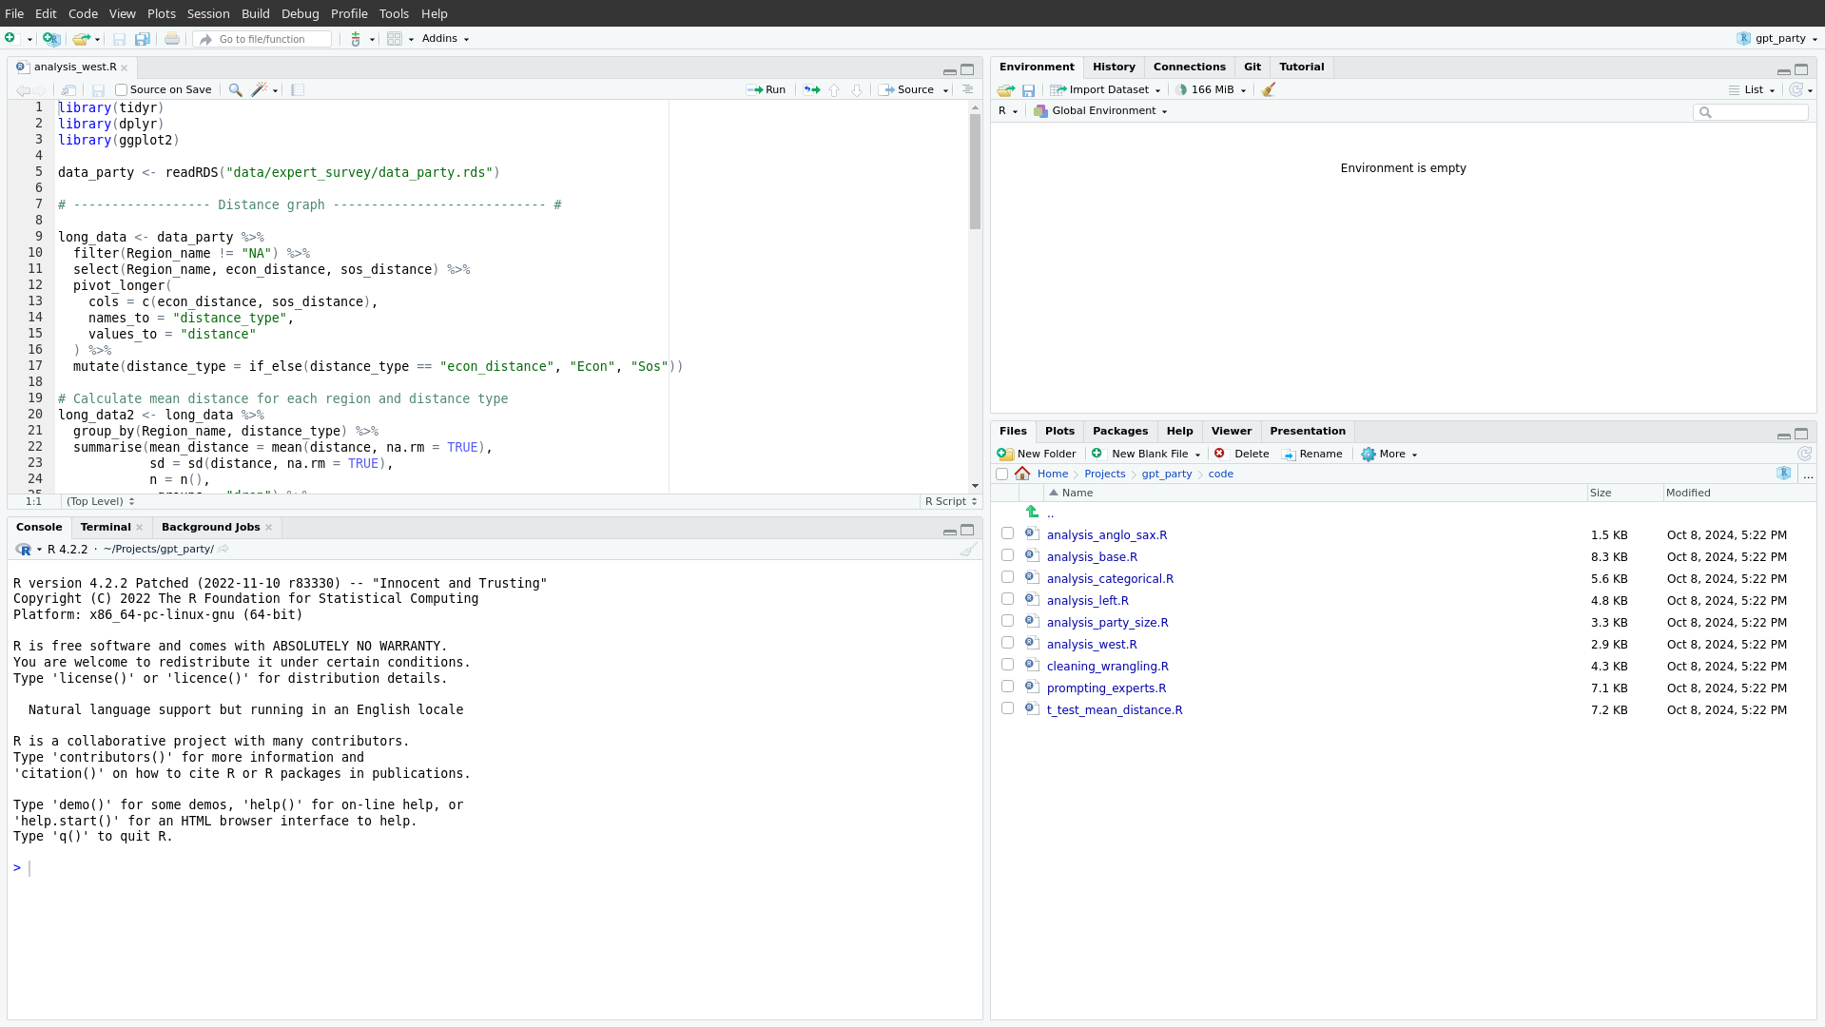Open the More dropdown in the Files pane

click(1389, 454)
